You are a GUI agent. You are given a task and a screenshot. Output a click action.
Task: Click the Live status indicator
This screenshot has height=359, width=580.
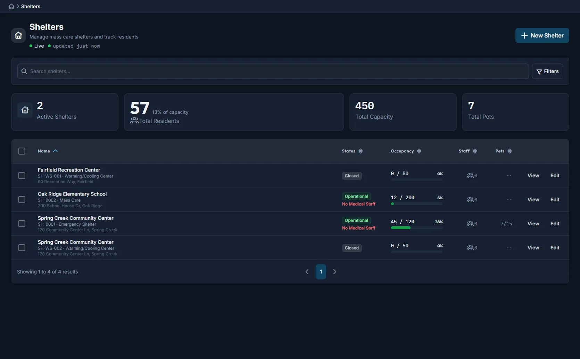coord(37,46)
